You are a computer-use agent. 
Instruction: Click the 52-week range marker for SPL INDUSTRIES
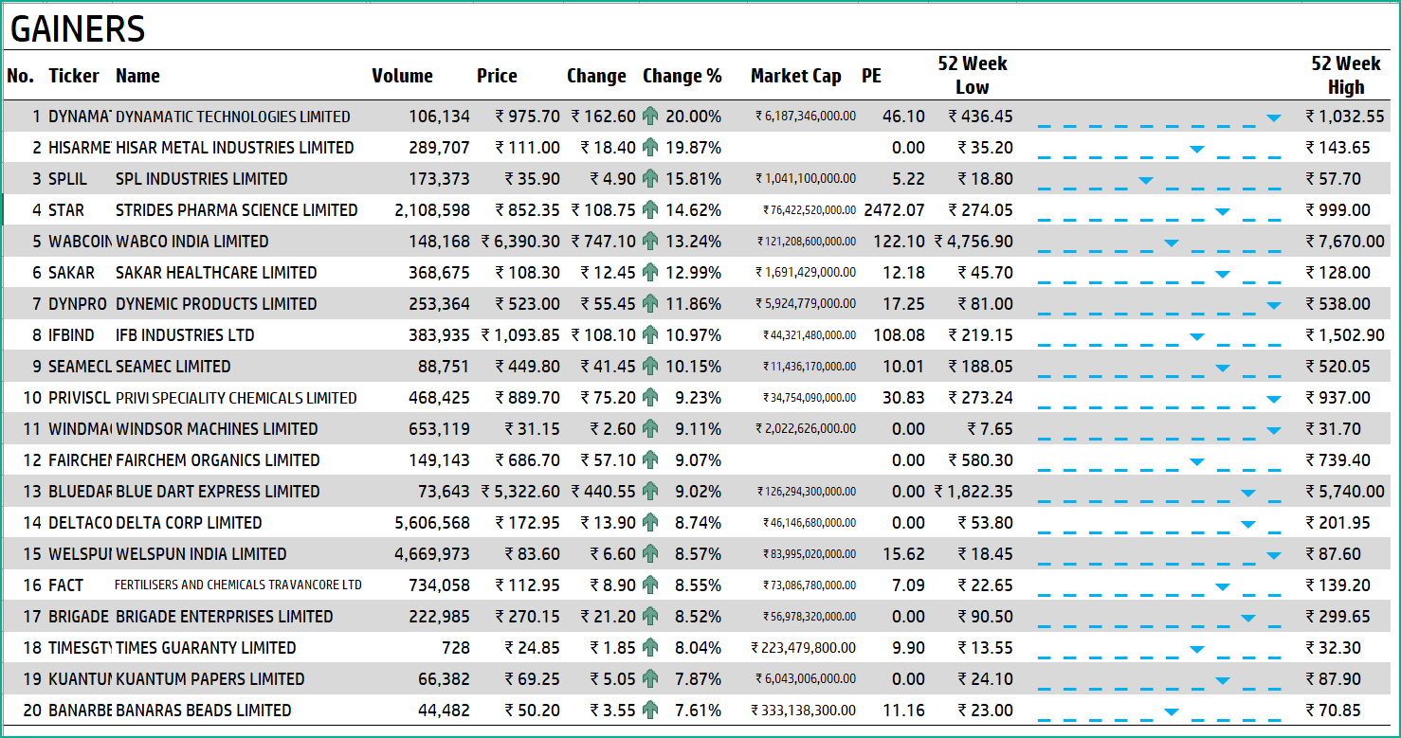(x=1145, y=180)
